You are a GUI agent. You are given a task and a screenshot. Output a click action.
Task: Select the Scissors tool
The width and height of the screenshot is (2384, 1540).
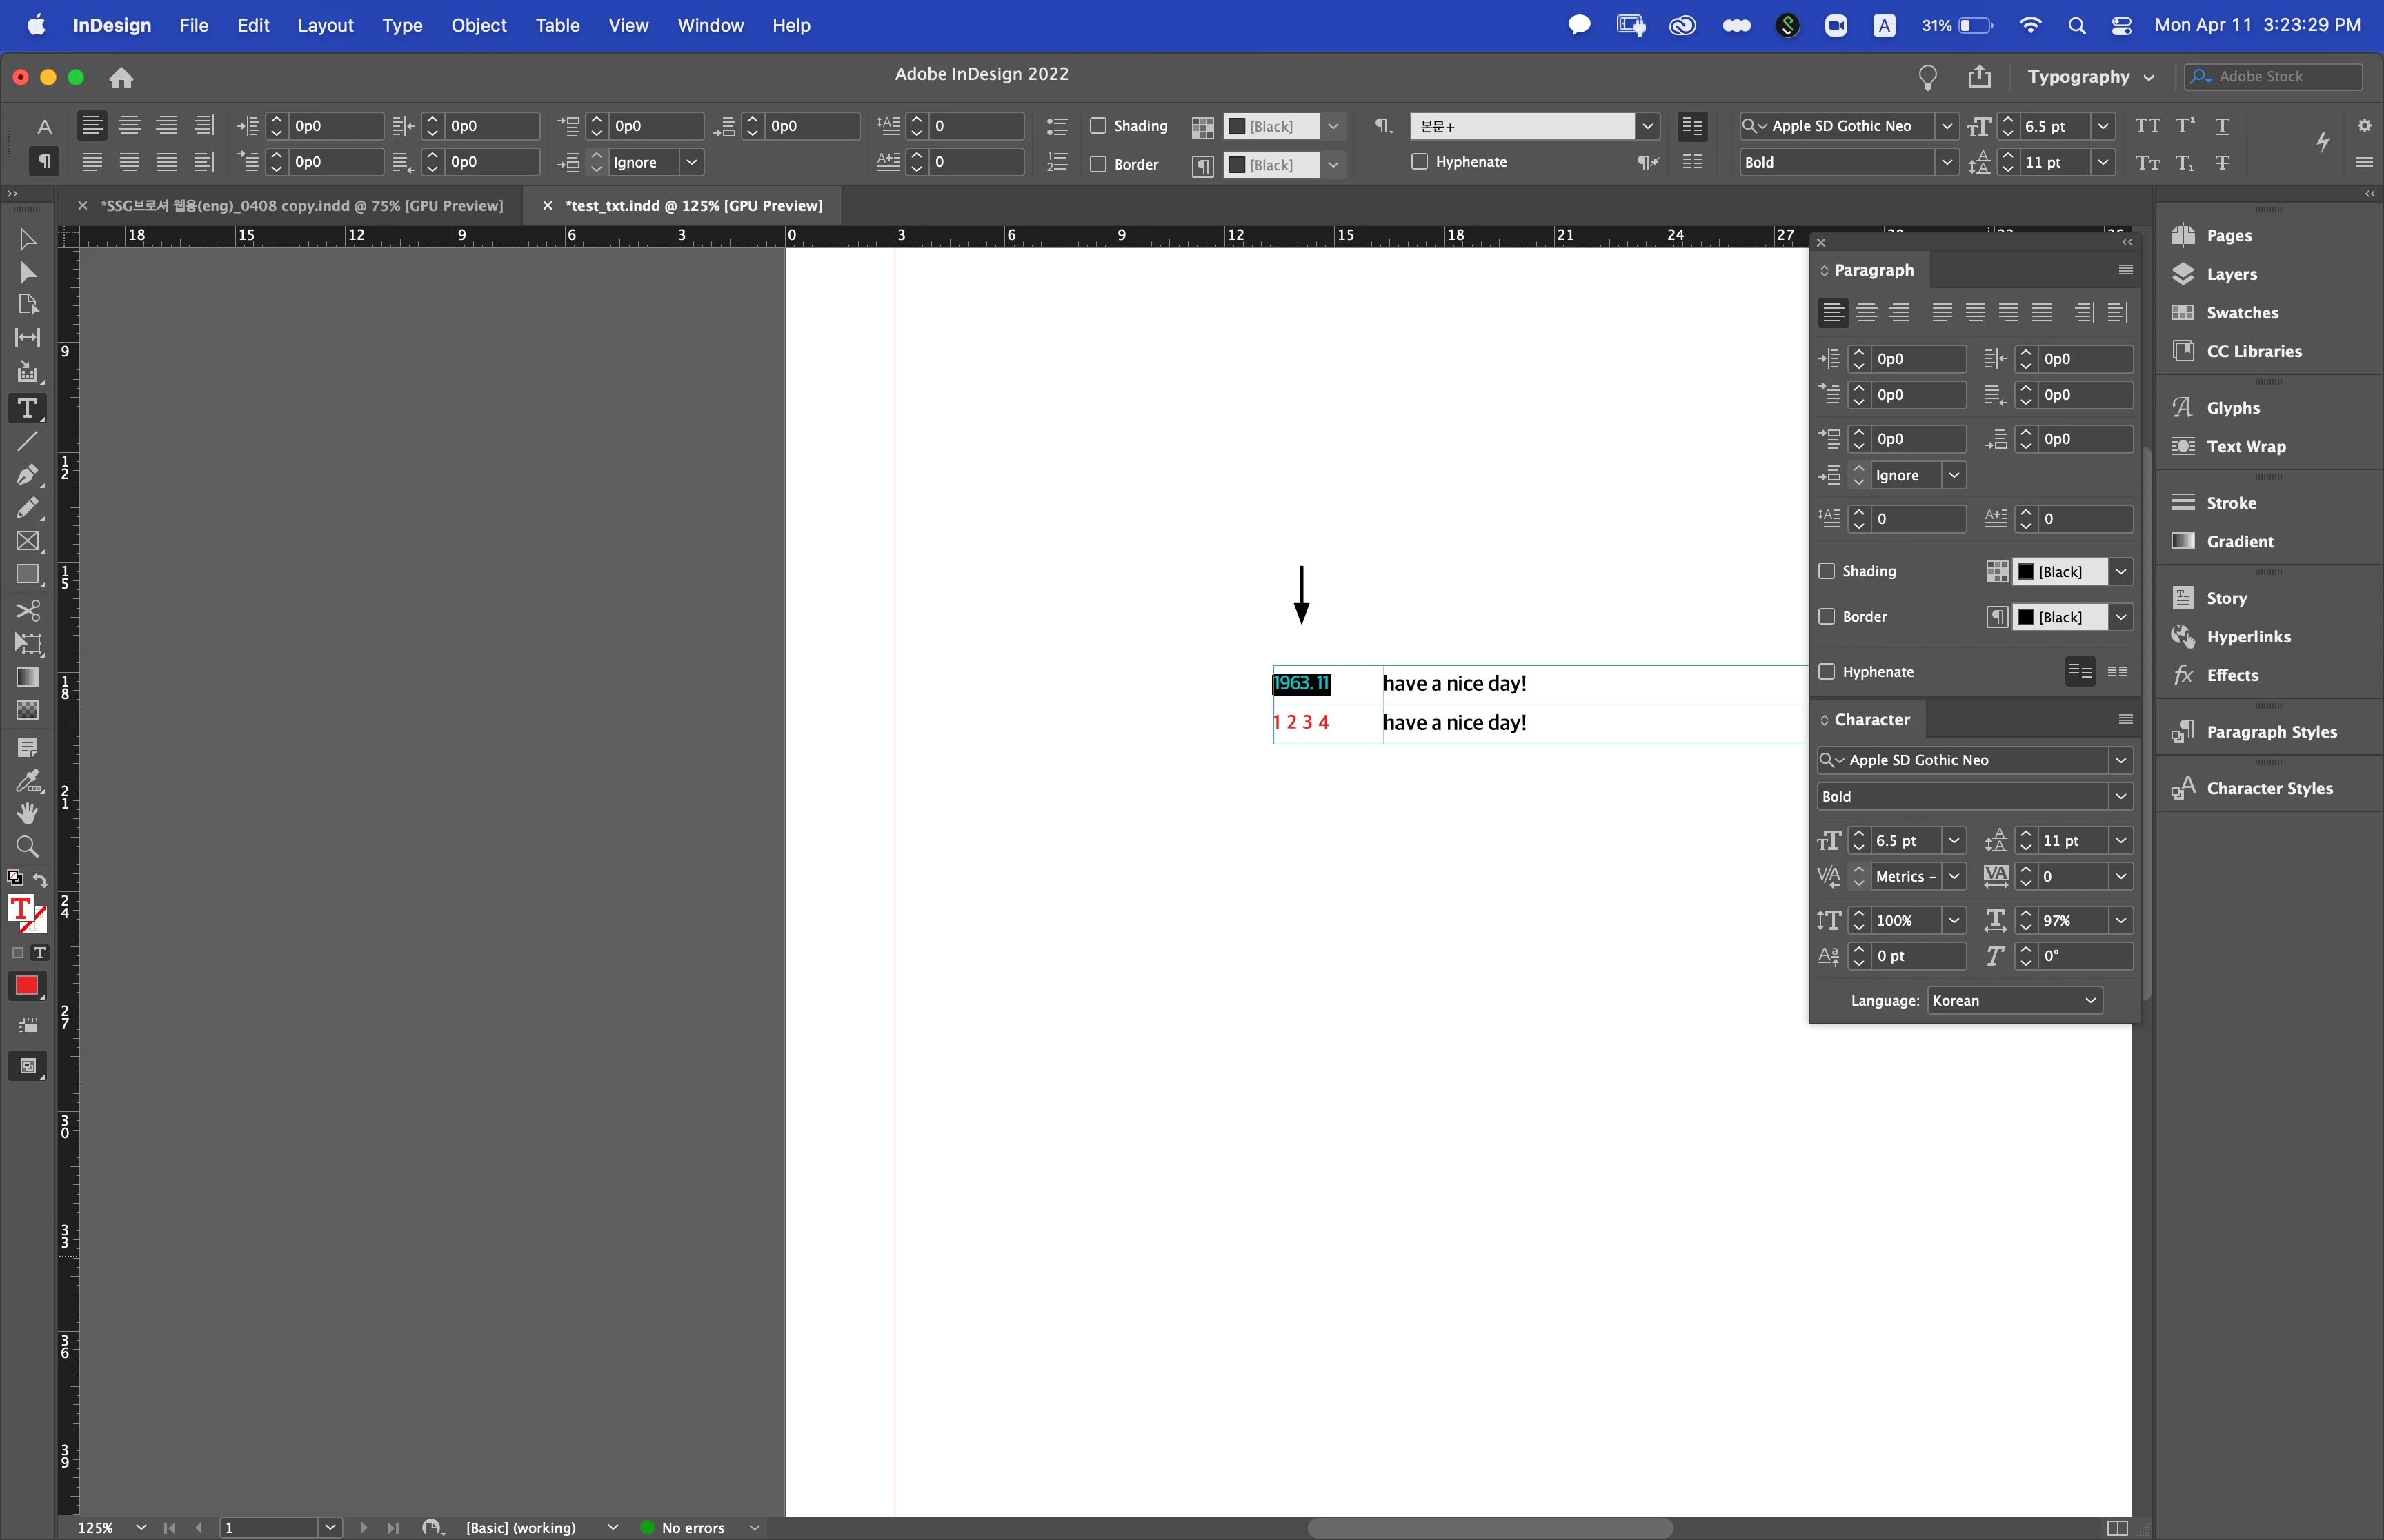[27, 610]
